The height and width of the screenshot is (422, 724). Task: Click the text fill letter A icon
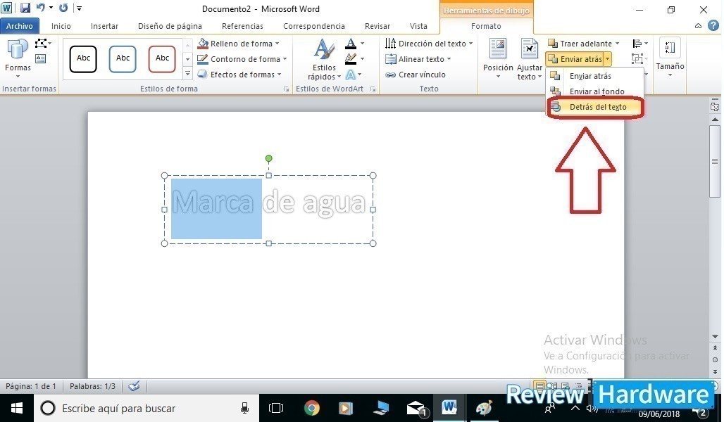351,44
